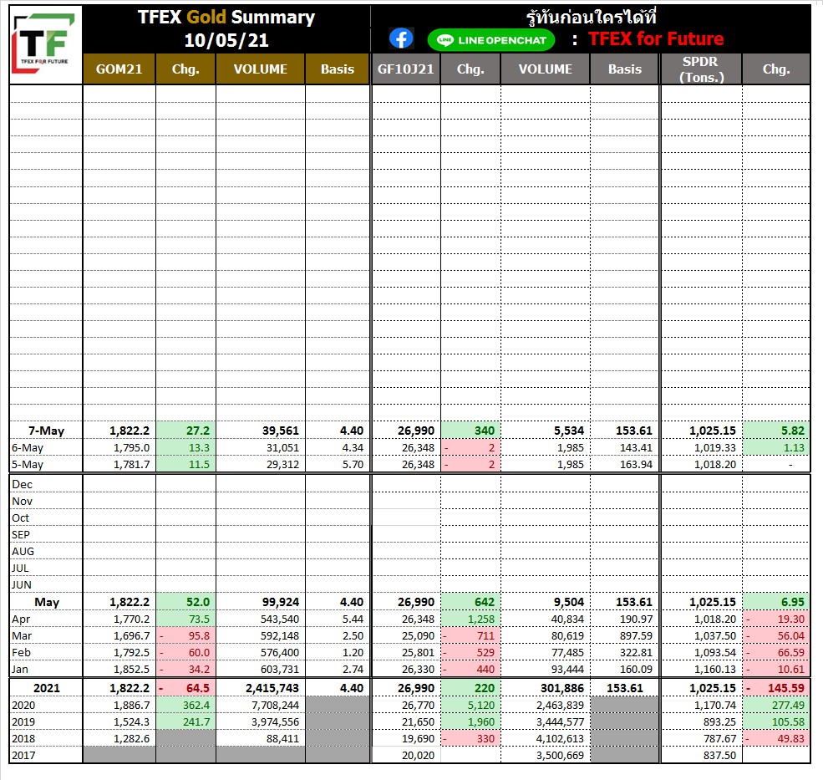Click Apr GF10J21 Chg. value 1,258
The width and height of the screenshot is (823, 780).
(481, 619)
